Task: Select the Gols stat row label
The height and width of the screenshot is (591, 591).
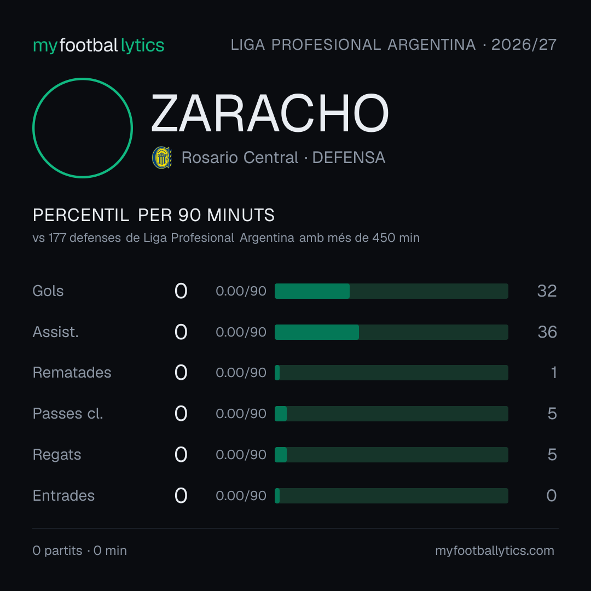Action: pos(48,291)
